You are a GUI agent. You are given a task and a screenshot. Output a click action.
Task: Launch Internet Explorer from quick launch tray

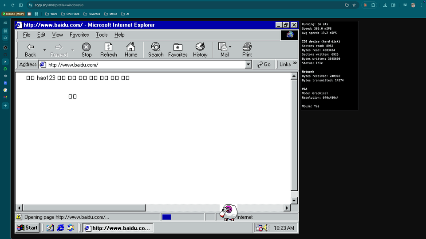point(60,228)
